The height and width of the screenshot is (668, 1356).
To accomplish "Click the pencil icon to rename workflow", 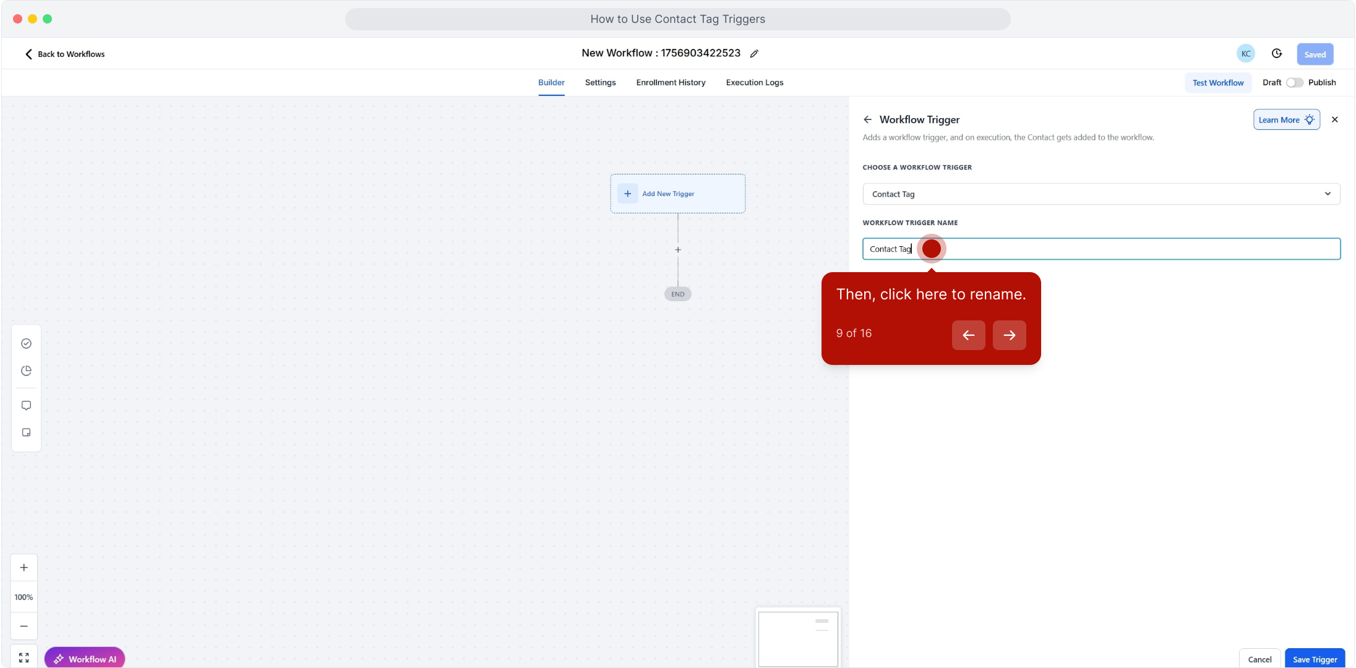I will tap(754, 54).
